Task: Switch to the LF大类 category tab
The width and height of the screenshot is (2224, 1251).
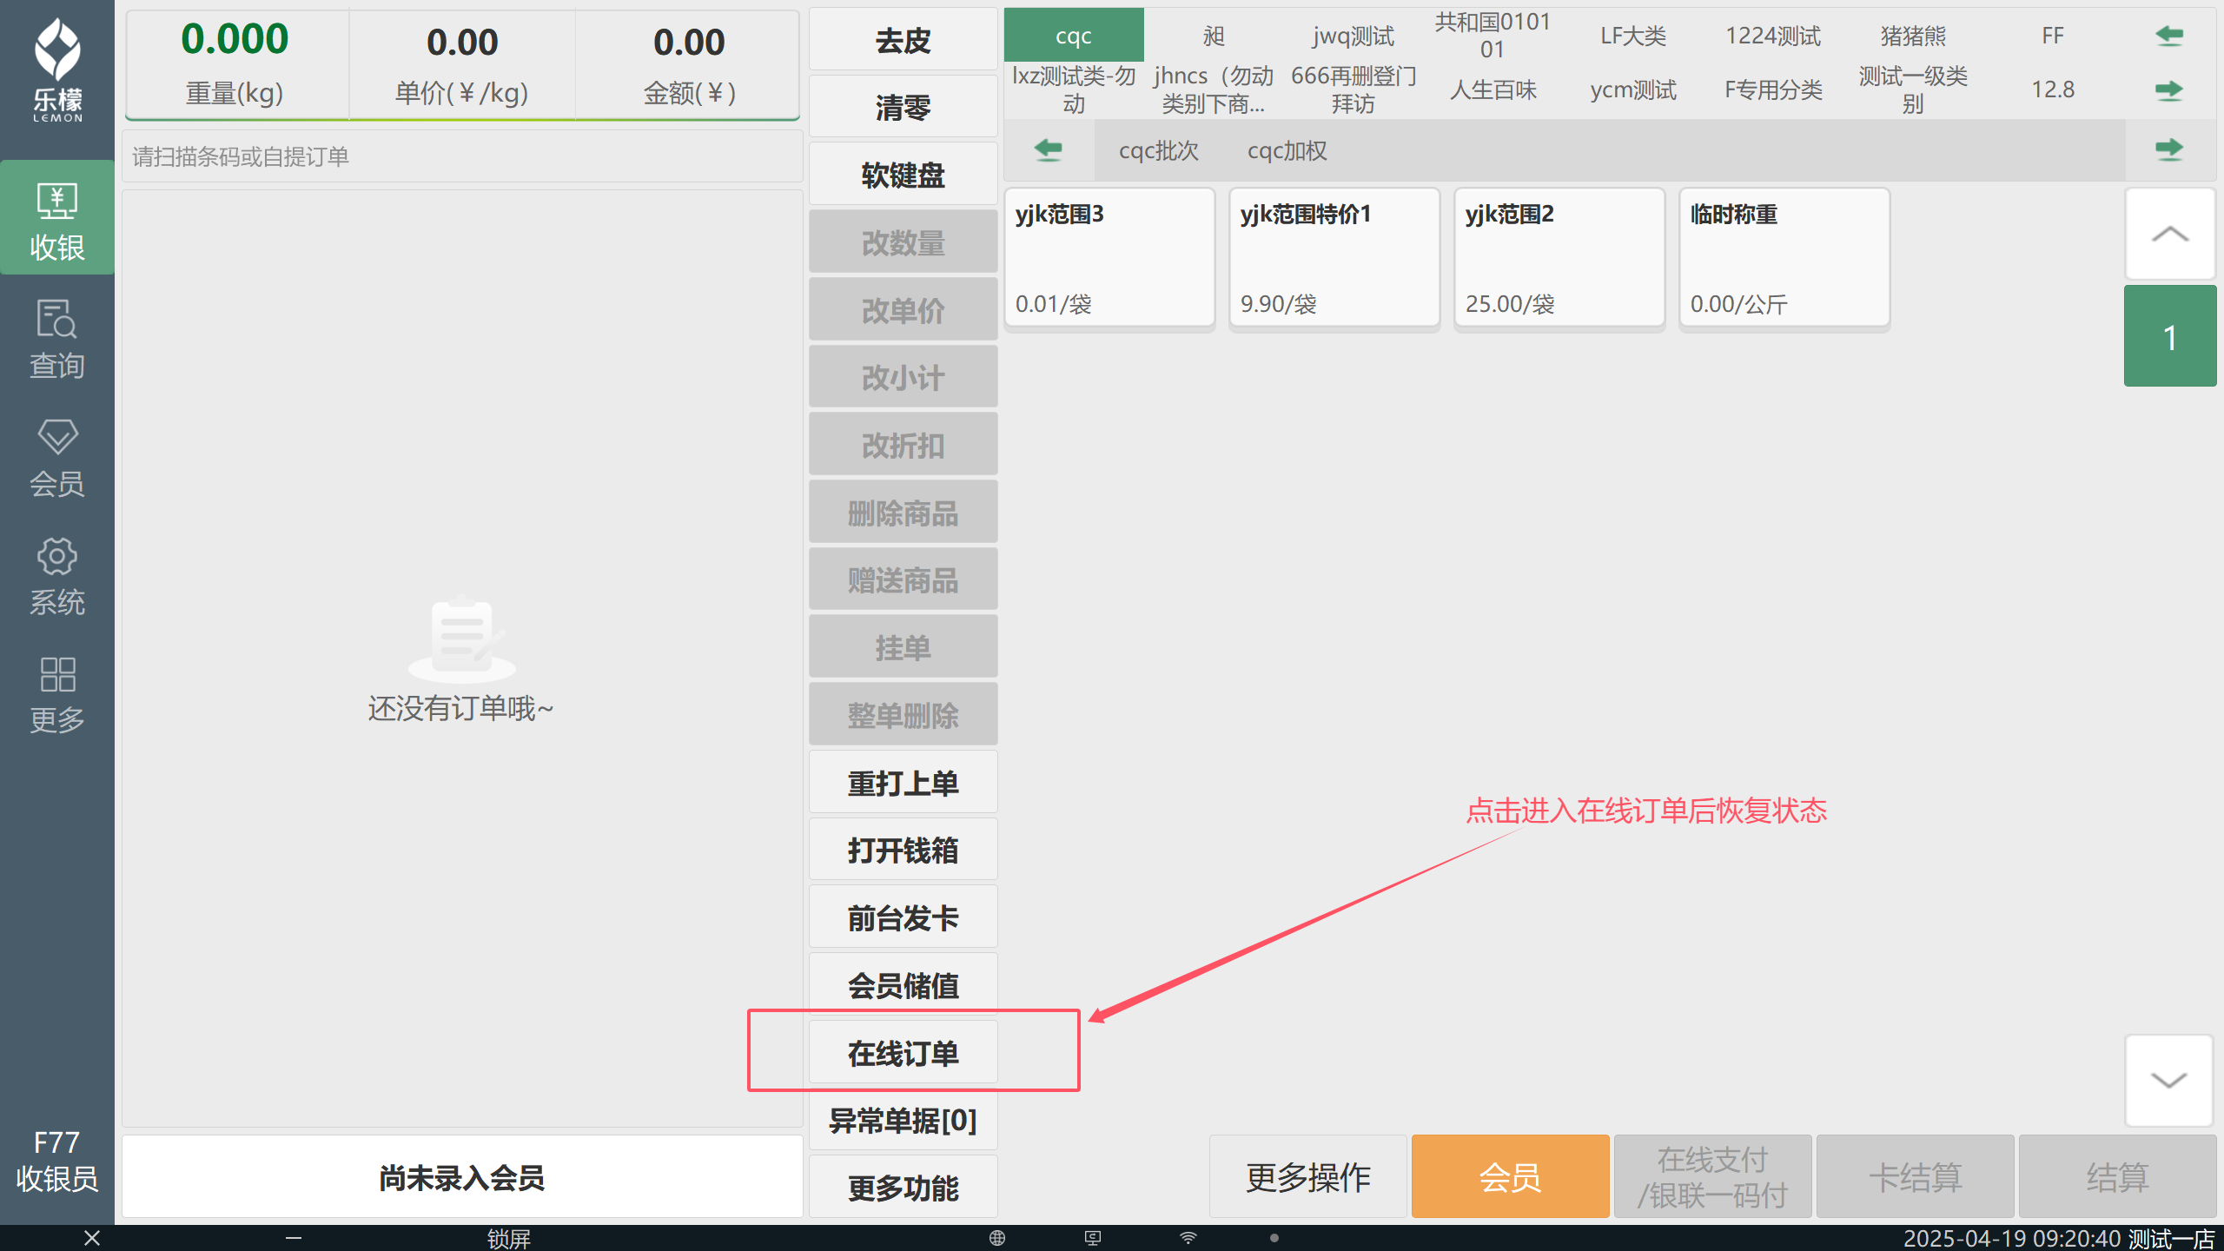Action: (1633, 36)
